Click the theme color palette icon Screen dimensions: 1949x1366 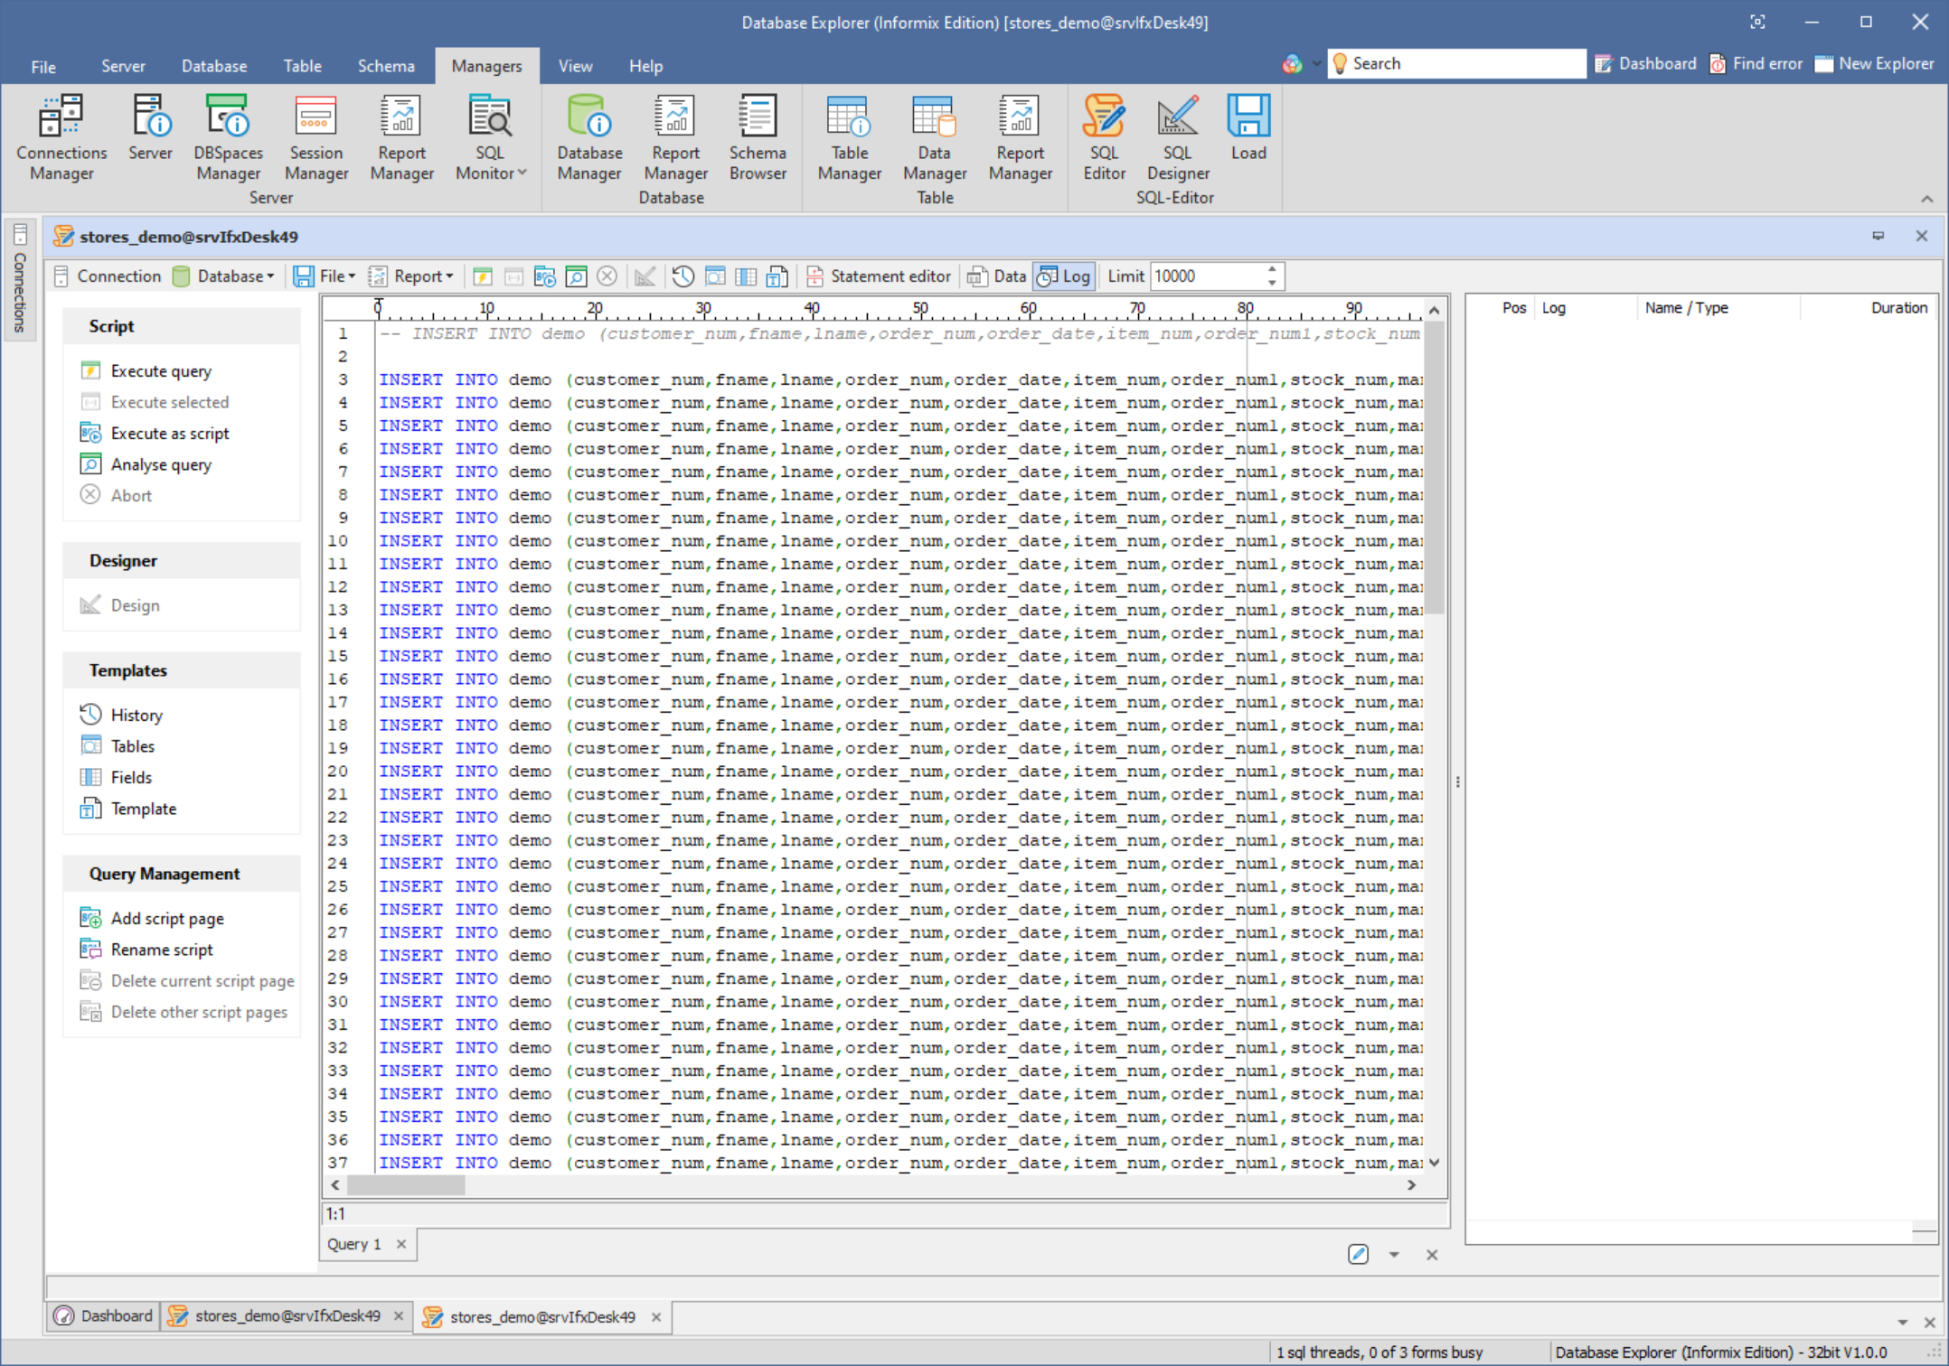tap(1292, 64)
